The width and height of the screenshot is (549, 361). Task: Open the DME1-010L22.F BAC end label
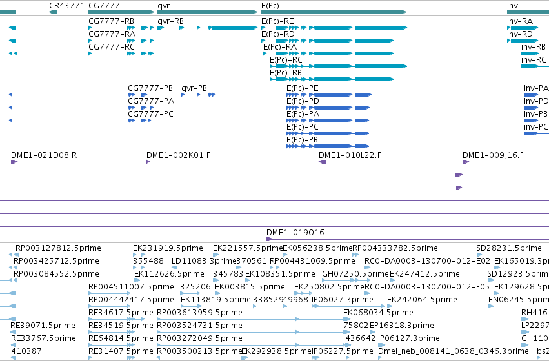[350, 155]
